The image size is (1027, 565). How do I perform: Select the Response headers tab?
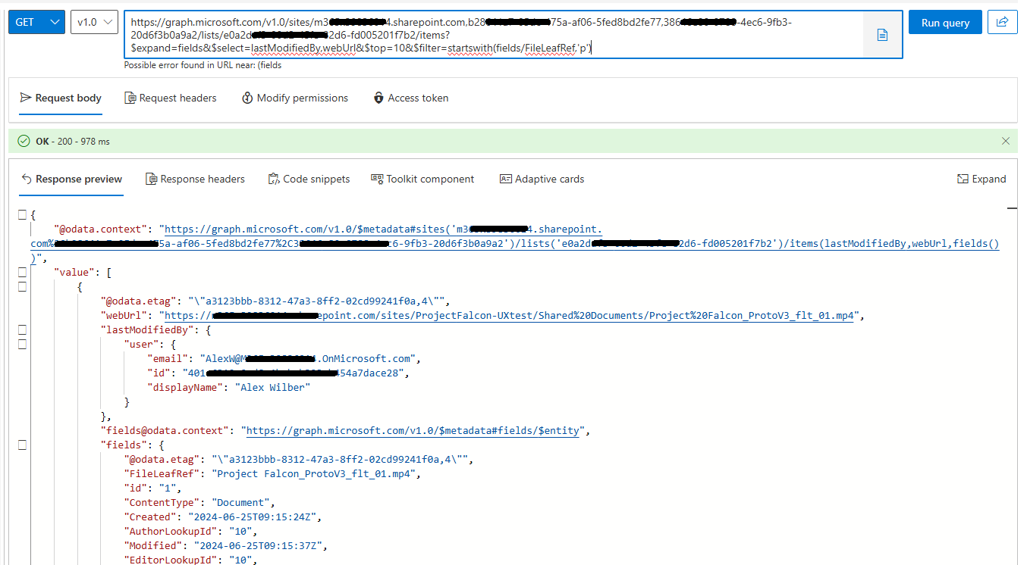(195, 179)
